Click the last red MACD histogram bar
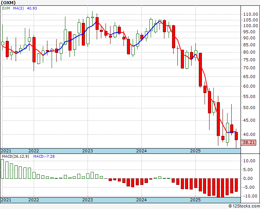The height and width of the screenshot is (209, 260). (236, 185)
